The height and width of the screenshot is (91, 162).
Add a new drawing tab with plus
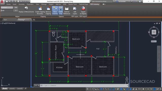pyautogui.click(x=34, y=20)
